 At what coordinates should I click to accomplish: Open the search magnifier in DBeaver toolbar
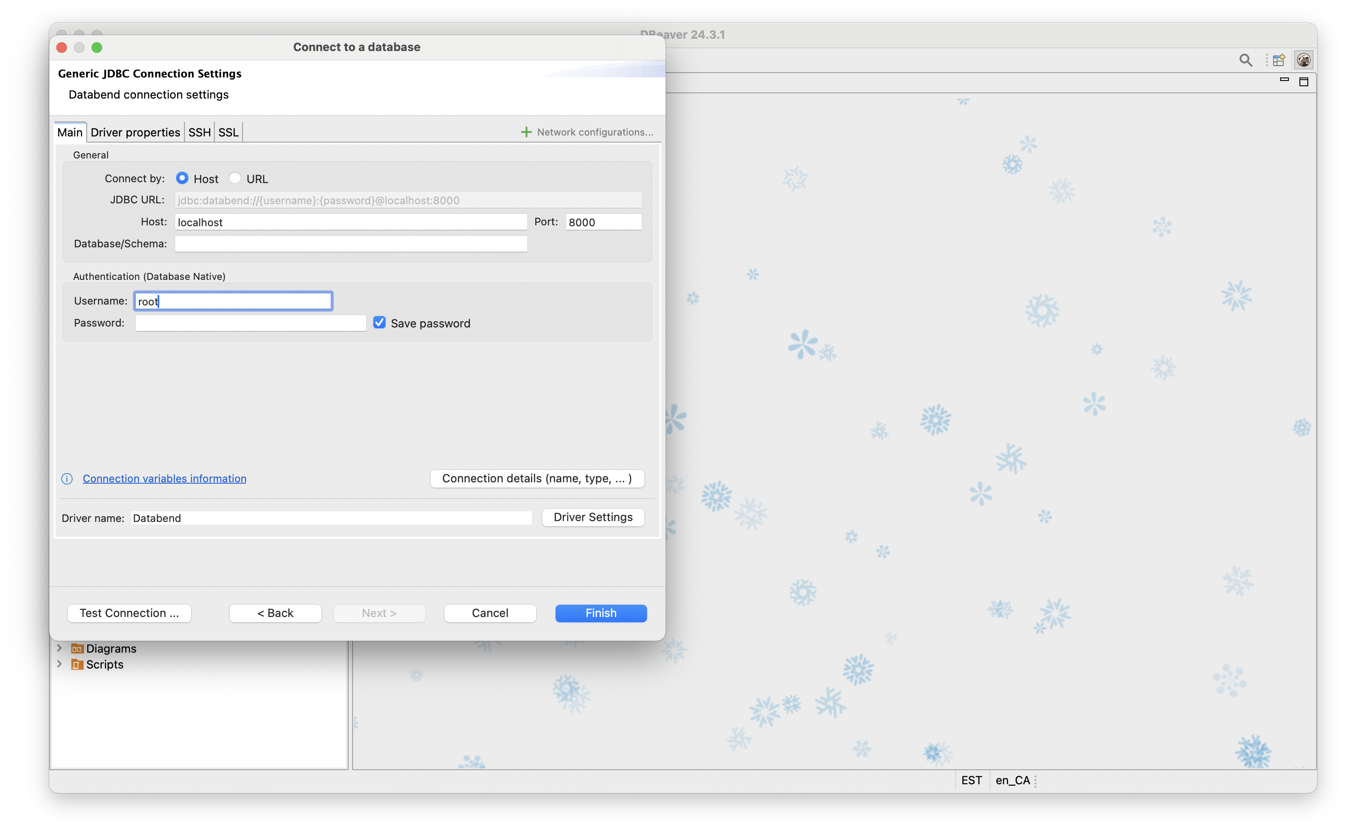coord(1245,60)
